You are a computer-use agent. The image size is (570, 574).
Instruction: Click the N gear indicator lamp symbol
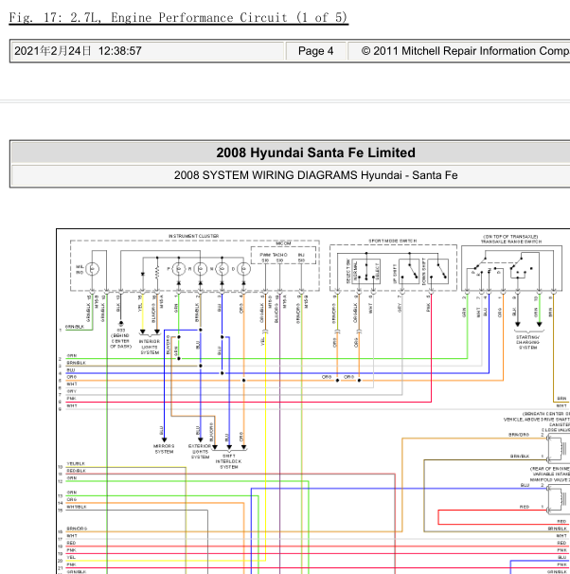point(222,269)
